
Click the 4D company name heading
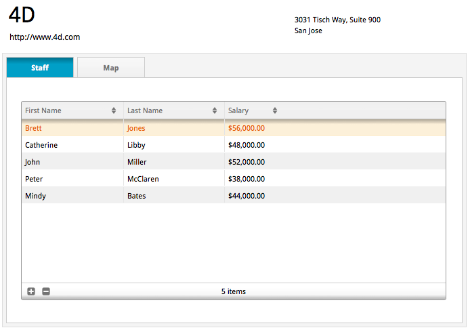(x=22, y=15)
